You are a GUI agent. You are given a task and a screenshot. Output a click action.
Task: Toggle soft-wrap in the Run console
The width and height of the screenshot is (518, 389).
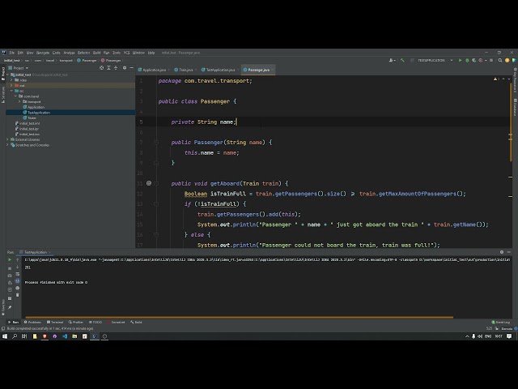[x=18, y=274]
